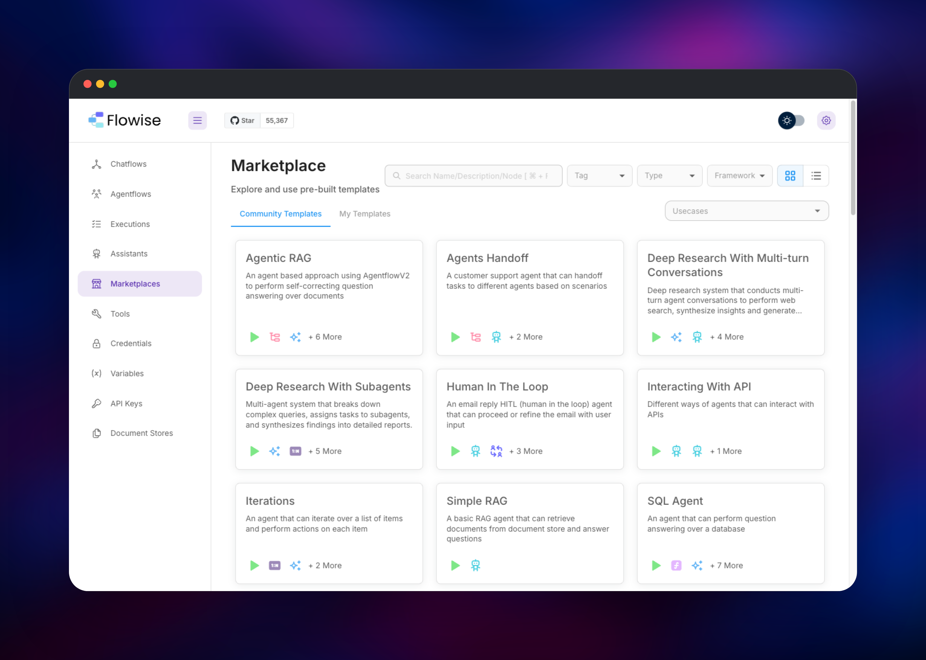The width and height of the screenshot is (926, 660).
Task: Click Agentic RAG blue sparkle LLM icon
Action: coord(296,337)
